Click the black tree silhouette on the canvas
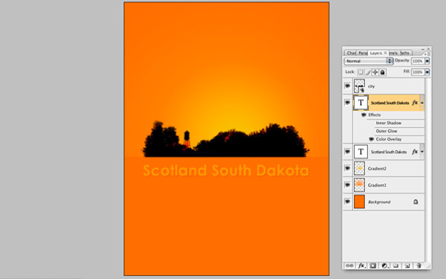This screenshot has height=279, width=446. click(226, 140)
